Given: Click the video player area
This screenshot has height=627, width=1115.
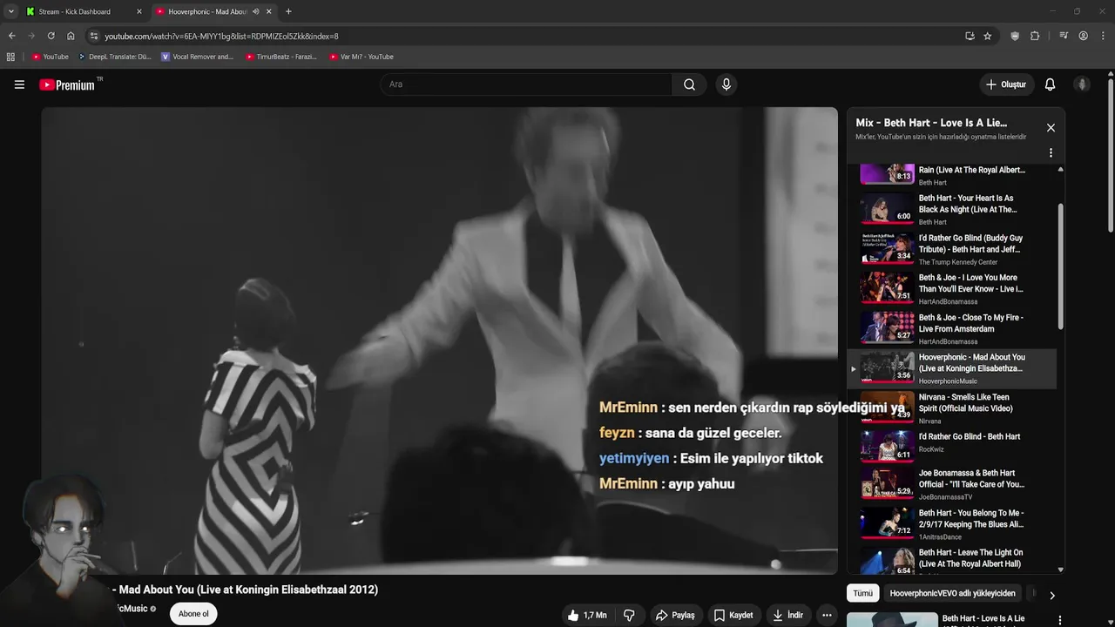Looking at the screenshot, I should 439,340.
